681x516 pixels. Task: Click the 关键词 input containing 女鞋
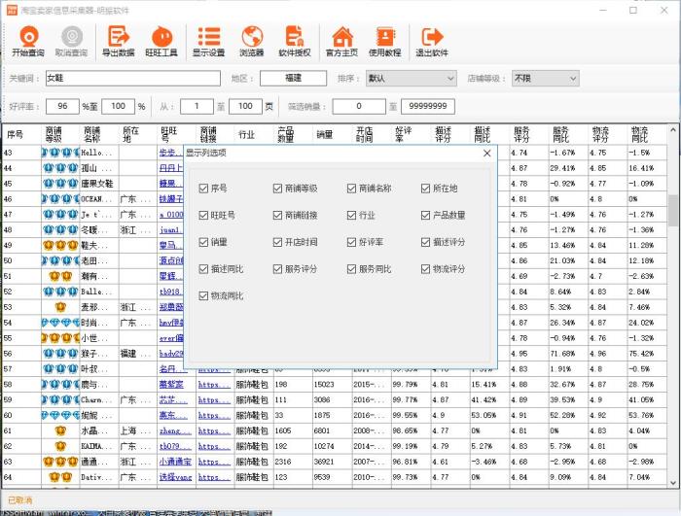coord(133,79)
